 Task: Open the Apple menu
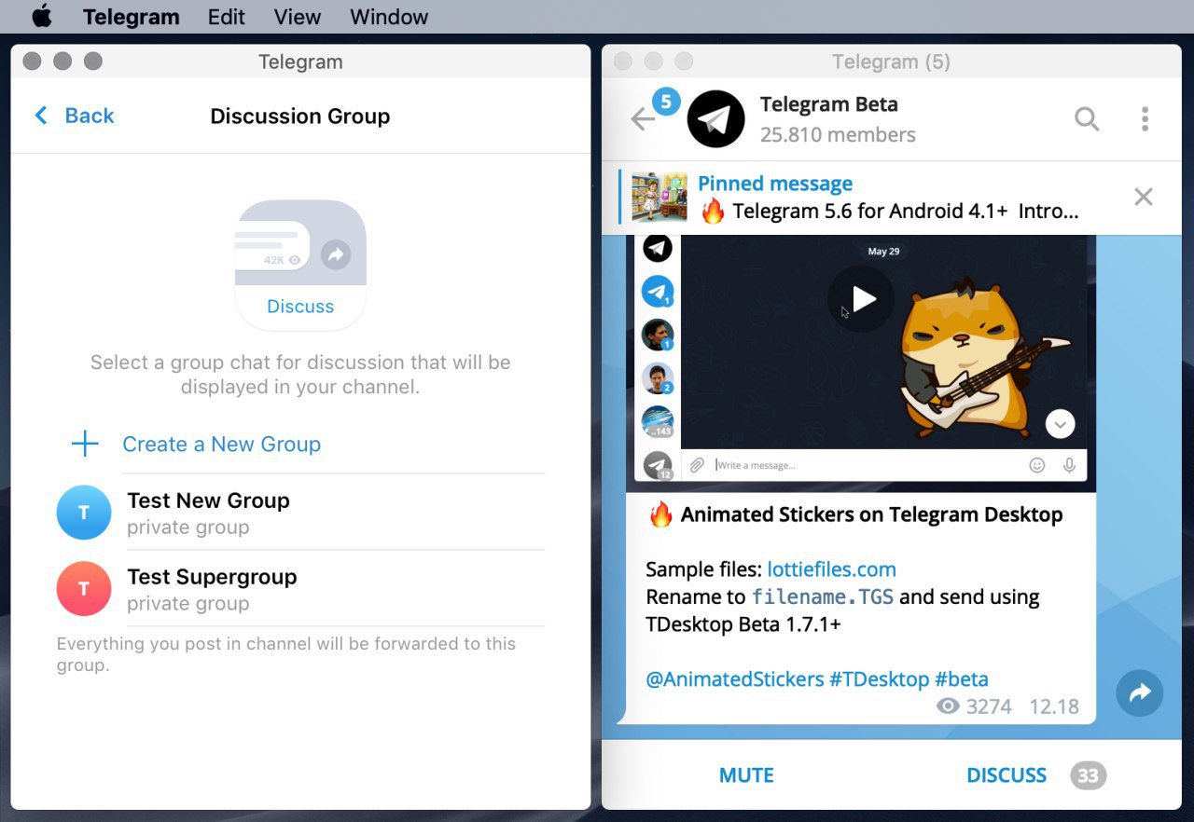pos(42,17)
